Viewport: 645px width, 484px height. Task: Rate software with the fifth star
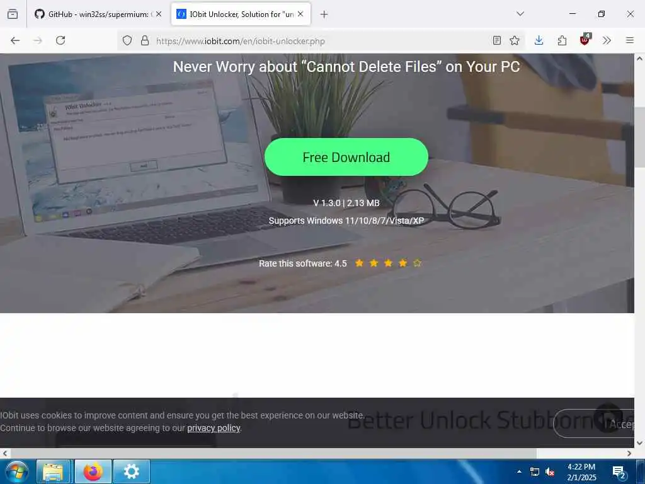tap(417, 263)
